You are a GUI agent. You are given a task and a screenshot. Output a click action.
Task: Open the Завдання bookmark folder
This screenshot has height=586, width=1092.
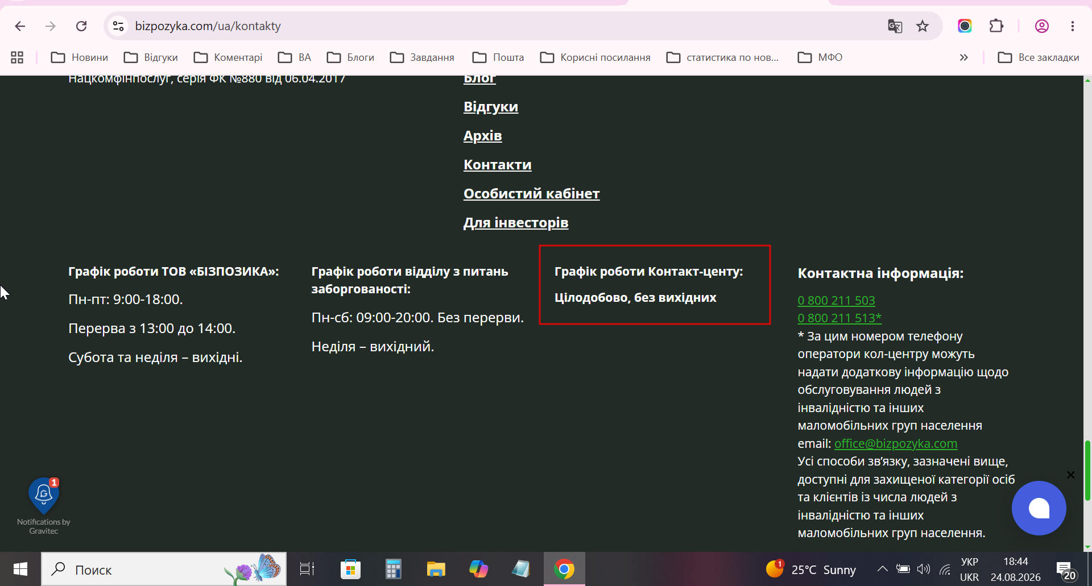click(422, 57)
